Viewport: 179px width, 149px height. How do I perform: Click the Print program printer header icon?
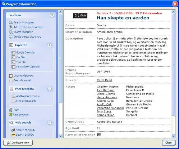coord(11,89)
